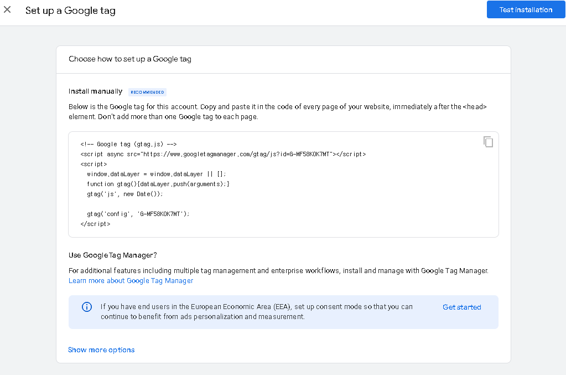Open Learn more about Google Tag Manager
The image size is (566, 375).
pos(131,281)
